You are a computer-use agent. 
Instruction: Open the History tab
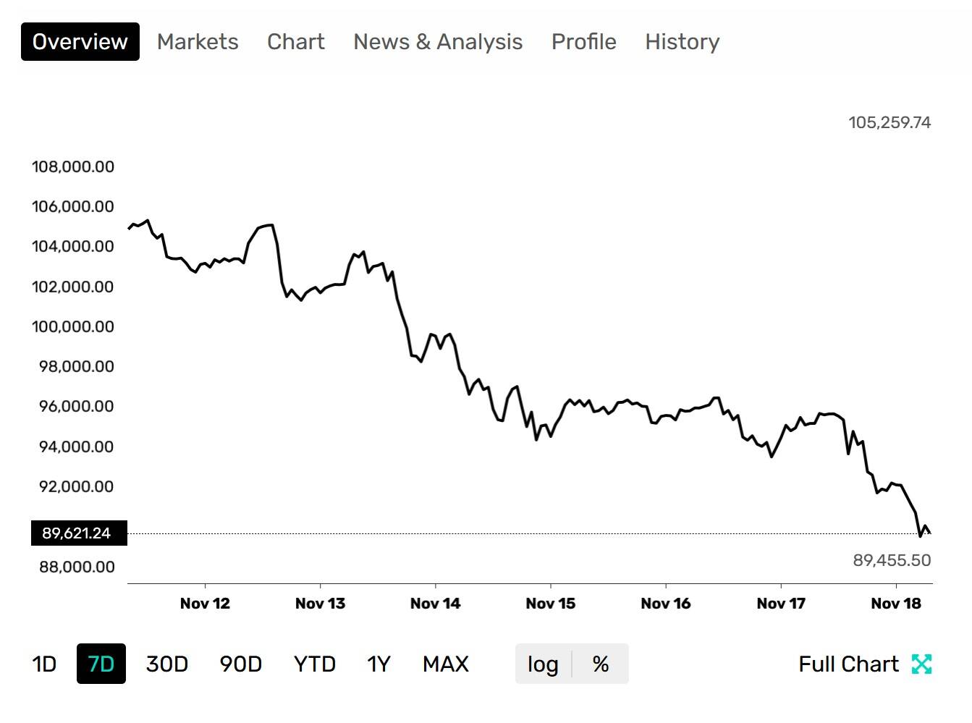click(x=682, y=42)
